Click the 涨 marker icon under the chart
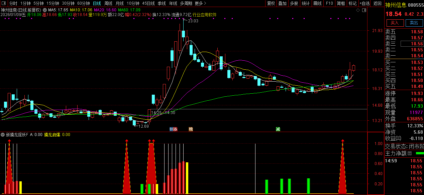Screen dimensions: 424x195 point(176,129)
